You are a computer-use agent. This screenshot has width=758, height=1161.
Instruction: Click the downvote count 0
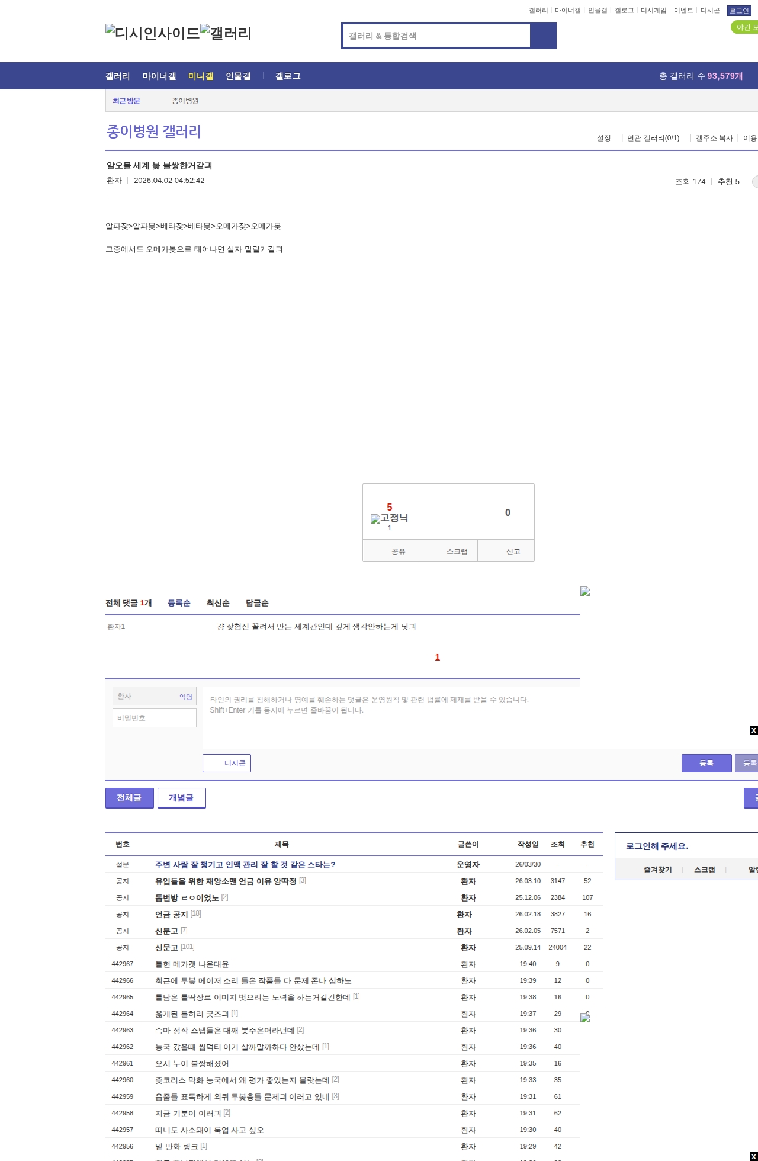508,512
